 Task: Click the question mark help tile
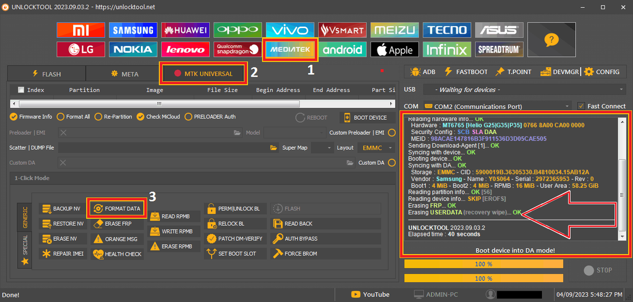click(x=551, y=40)
